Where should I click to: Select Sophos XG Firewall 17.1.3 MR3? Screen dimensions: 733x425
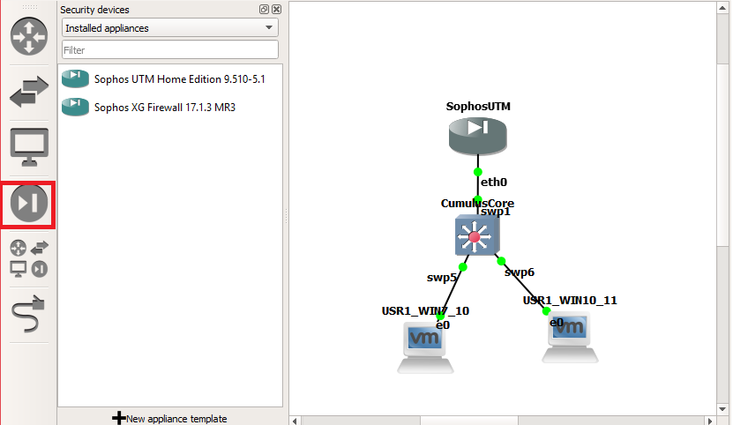pos(164,108)
